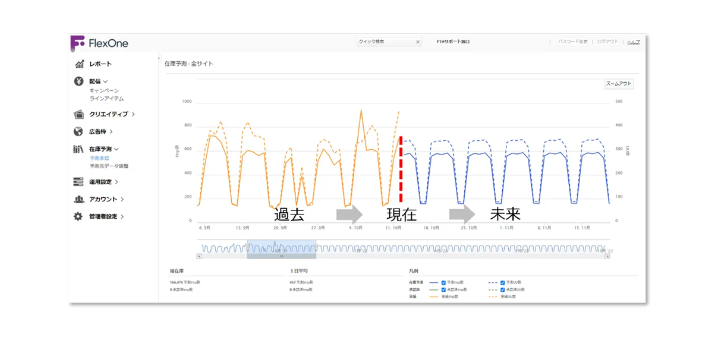Open 管理者設定 gear icon
718x340 pixels.
[78, 217]
